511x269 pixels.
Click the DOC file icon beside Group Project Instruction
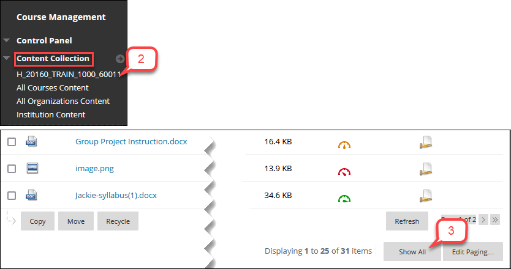click(x=31, y=141)
